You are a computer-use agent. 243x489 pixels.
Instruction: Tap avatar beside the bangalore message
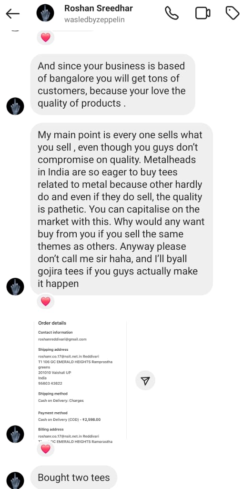coord(15,106)
